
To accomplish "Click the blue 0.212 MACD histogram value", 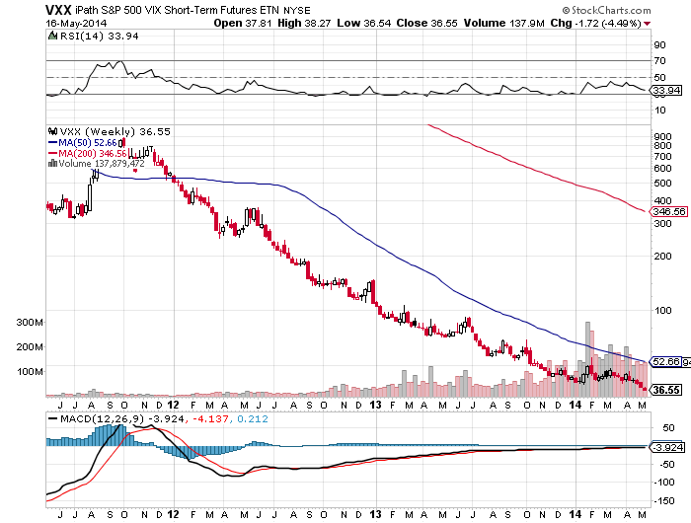I will pyautogui.click(x=252, y=418).
